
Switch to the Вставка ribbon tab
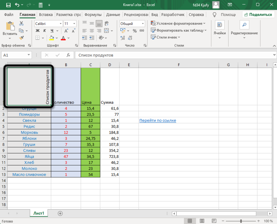(x=46, y=15)
